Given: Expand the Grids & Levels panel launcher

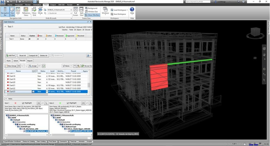Looking at the screenshot, I should (x=71, y=18).
